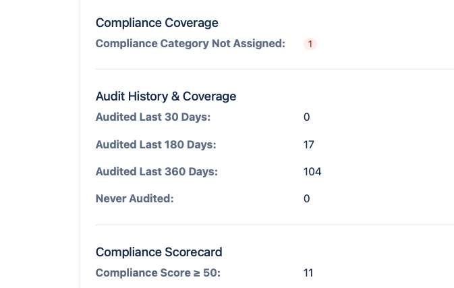This screenshot has width=454, height=288.
Task: Click the red badge showing 1
Action: coord(310,44)
